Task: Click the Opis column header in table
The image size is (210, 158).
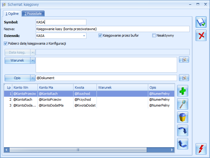Action: coord(161,87)
